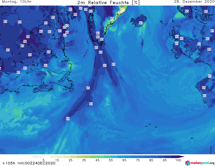Click the "25" tick label in the legend
This screenshot has height=166, width=215.
tap(70, 160)
